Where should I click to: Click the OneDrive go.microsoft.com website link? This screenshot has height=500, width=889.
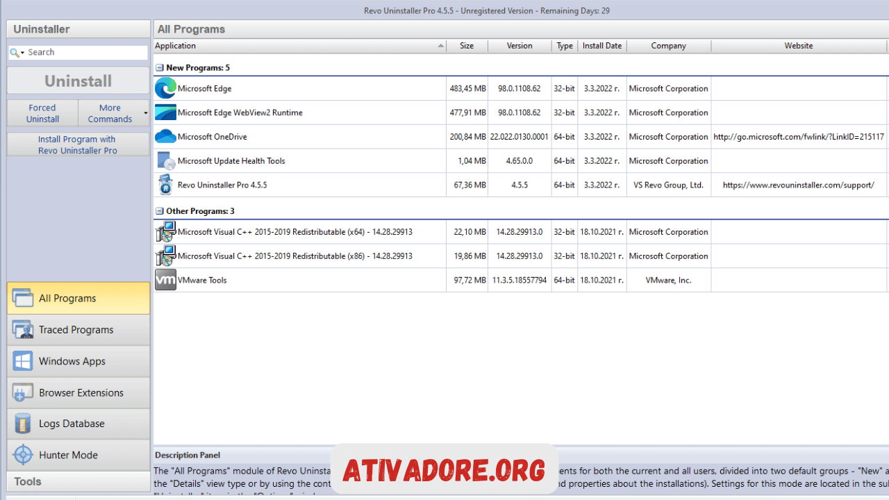[799, 137]
